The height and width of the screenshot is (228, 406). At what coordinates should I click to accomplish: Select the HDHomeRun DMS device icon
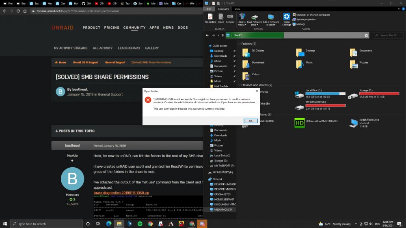(x=299, y=123)
